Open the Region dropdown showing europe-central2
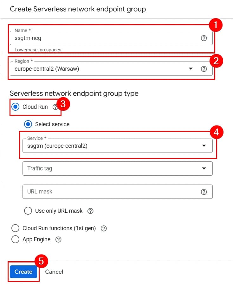Viewport: 233px width, 286px height. (191, 69)
